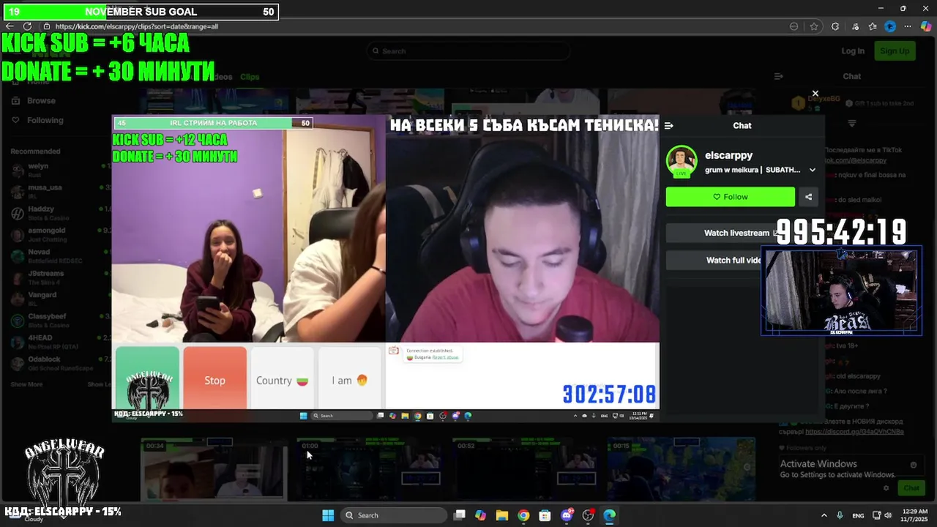Open the elscarppy channel name link
Image resolution: width=937 pixels, height=527 pixels.
(728, 155)
